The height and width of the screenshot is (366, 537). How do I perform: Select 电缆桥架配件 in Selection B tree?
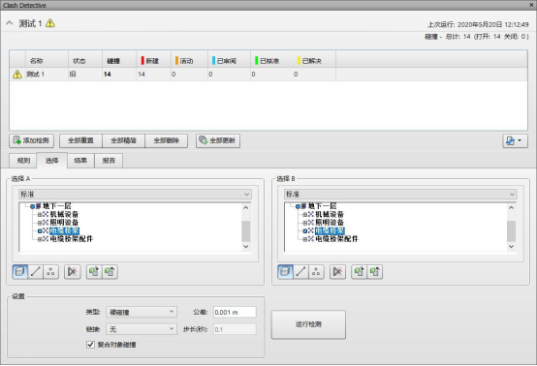(336, 239)
